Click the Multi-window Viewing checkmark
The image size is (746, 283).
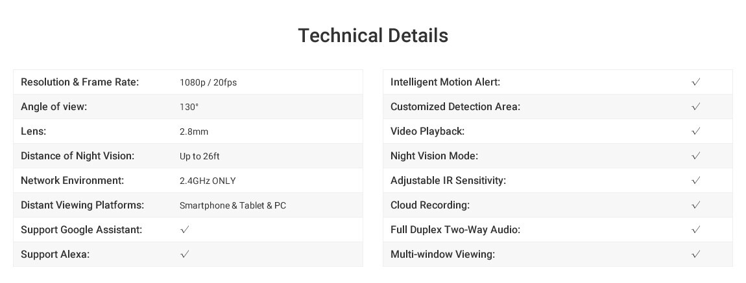(695, 254)
